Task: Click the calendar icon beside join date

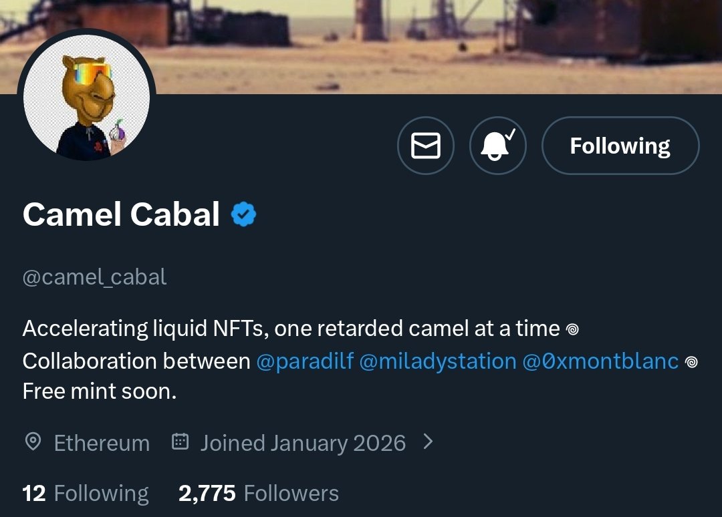Action: pos(180,442)
